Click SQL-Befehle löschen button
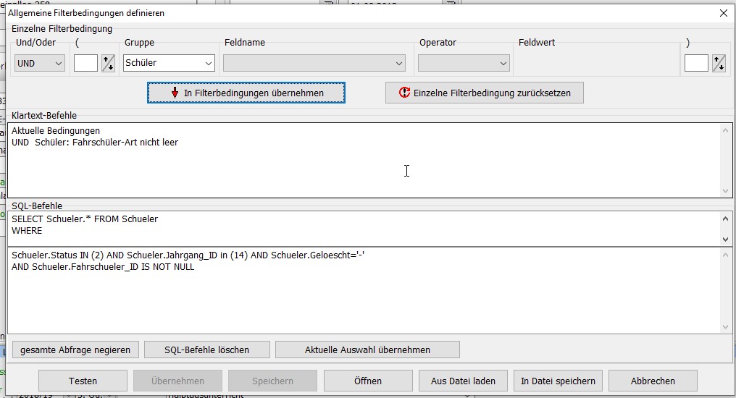The height and width of the screenshot is (398, 736). tap(206, 350)
